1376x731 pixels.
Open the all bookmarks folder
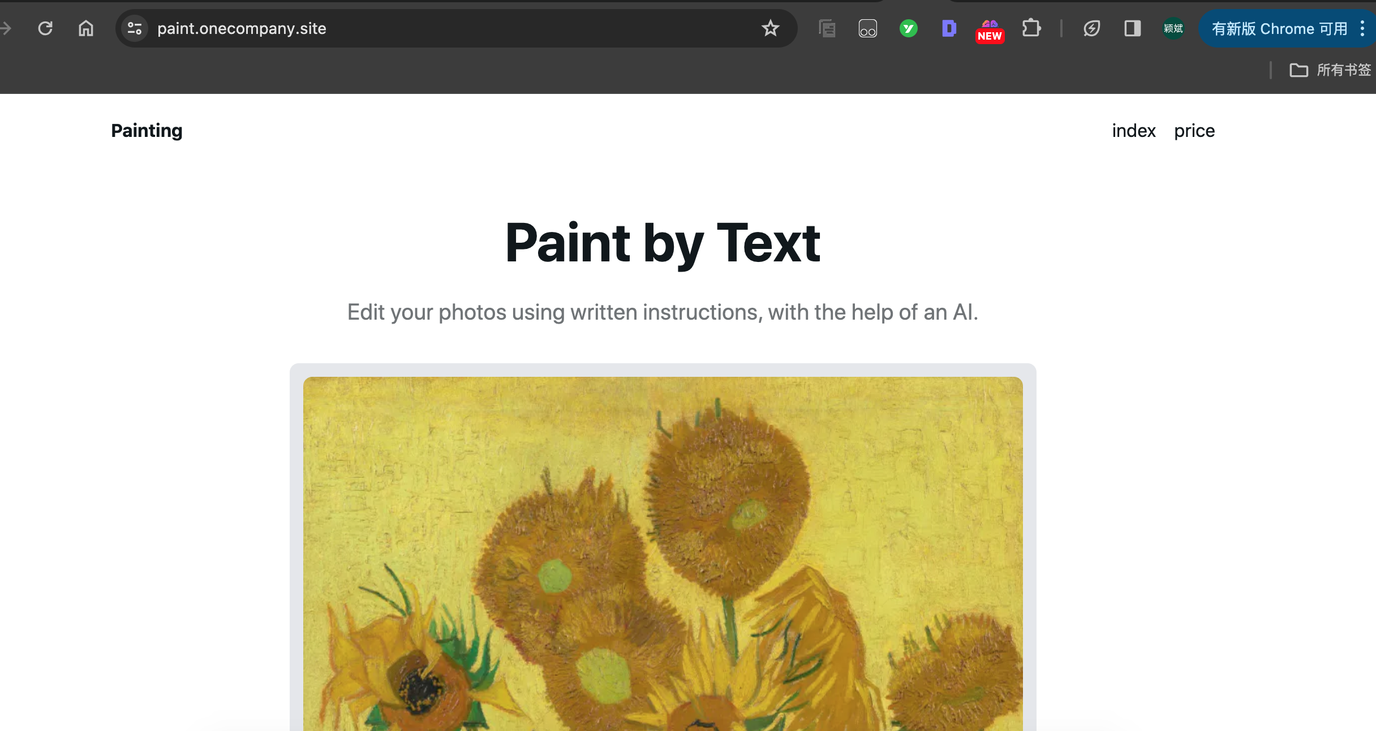pyautogui.click(x=1330, y=70)
